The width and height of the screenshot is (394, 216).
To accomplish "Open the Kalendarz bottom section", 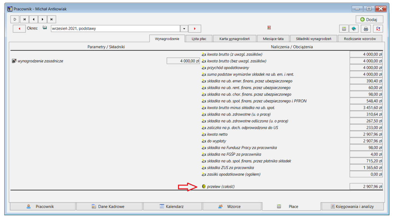I will point(172,206).
